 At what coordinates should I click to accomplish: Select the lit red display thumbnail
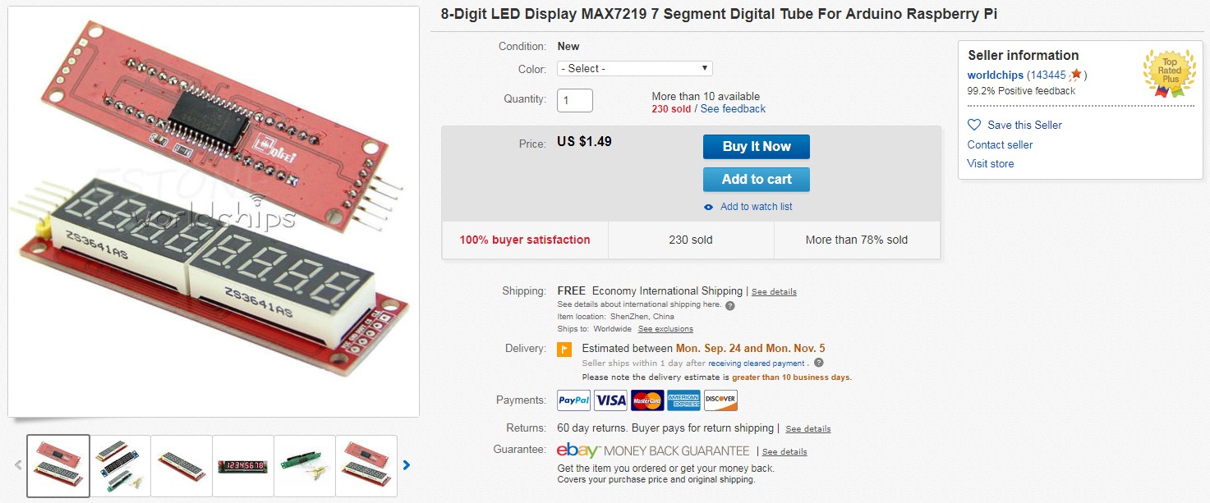pyautogui.click(x=243, y=466)
